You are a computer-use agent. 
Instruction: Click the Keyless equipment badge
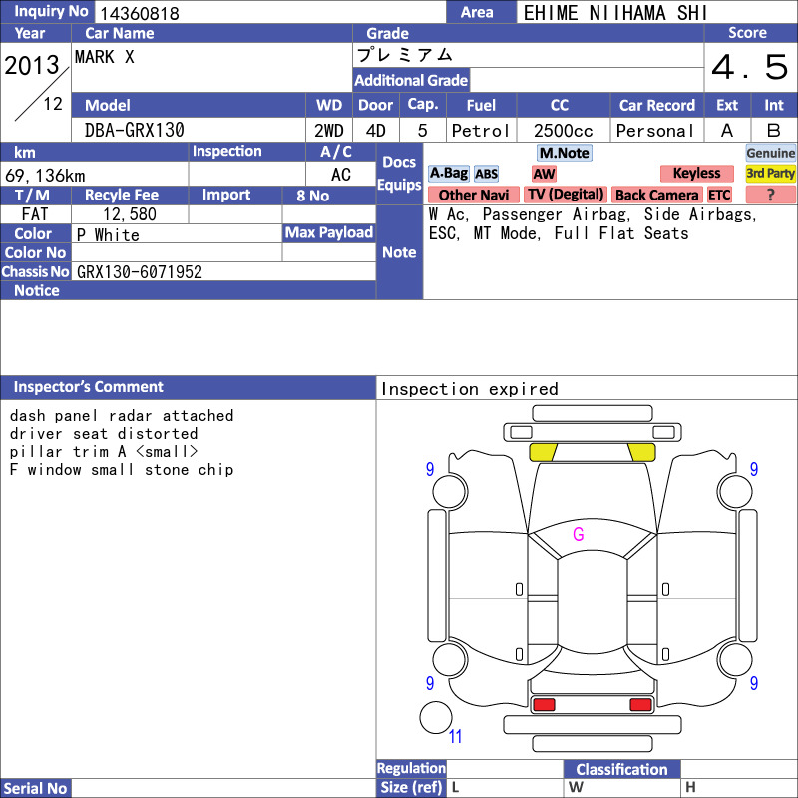tap(696, 173)
